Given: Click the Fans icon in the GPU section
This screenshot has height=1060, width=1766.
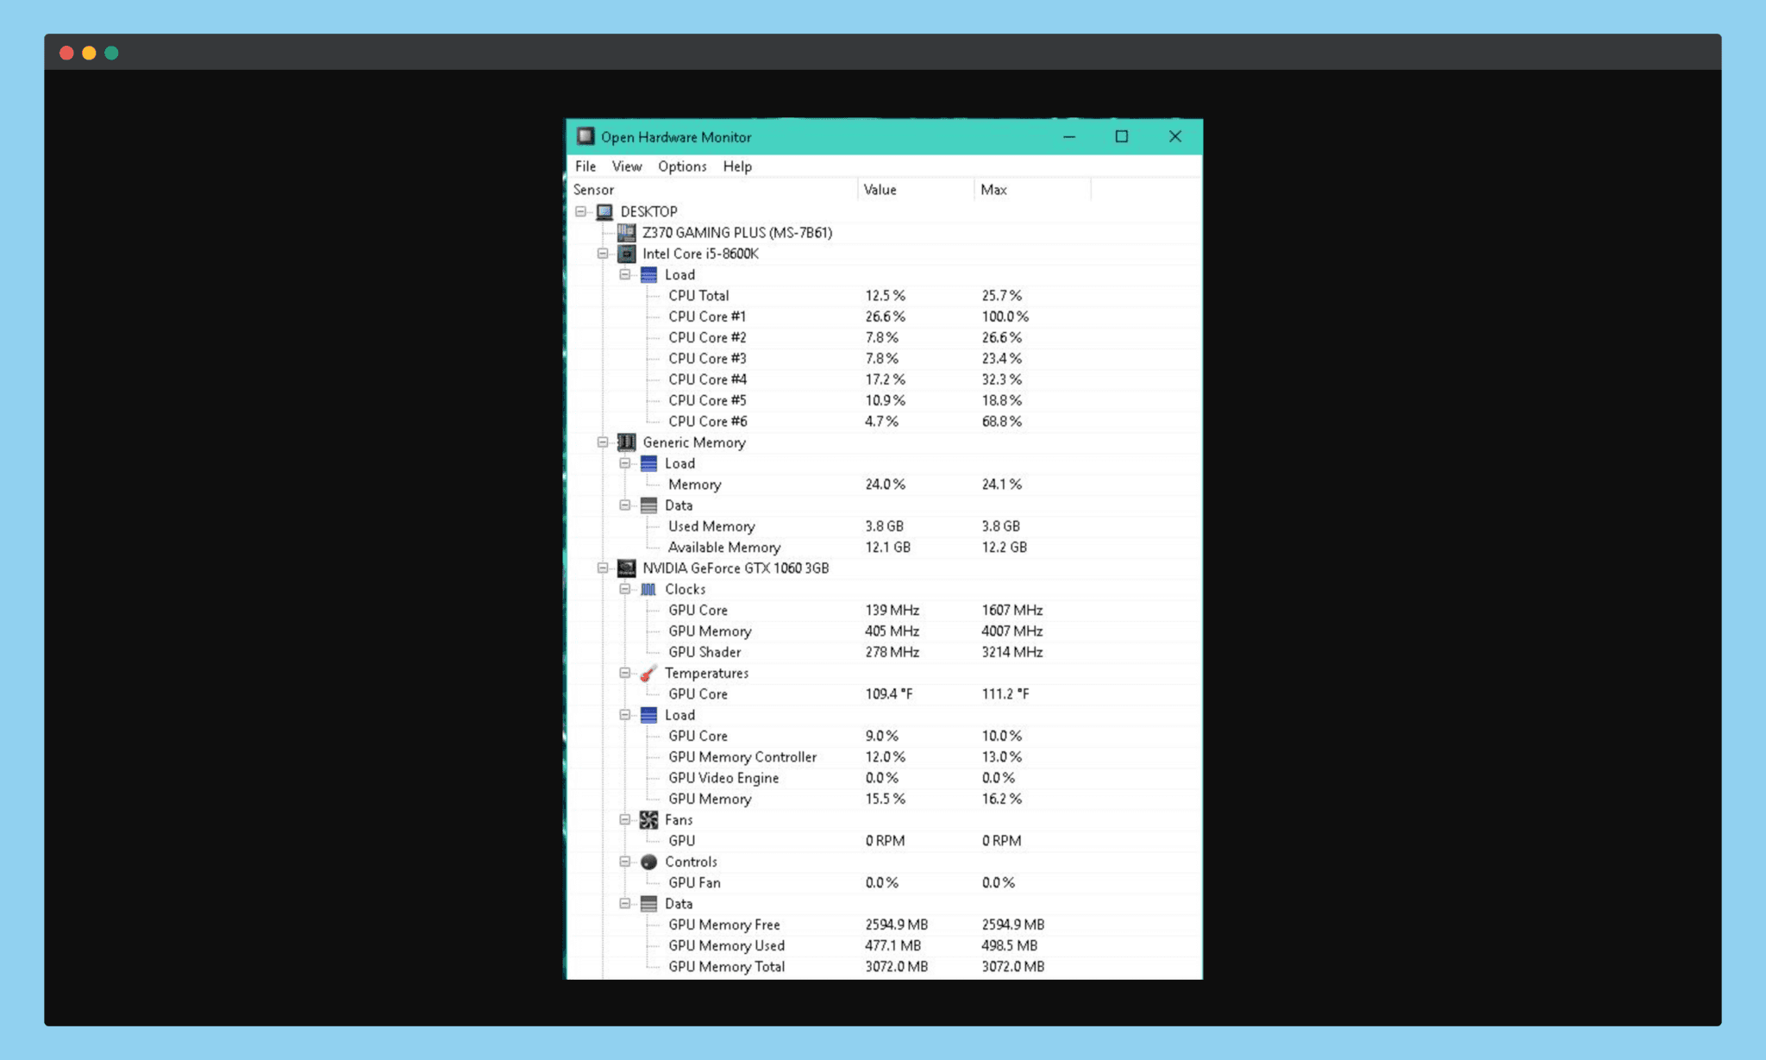Looking at the screenshot, I should pos(648,819).
